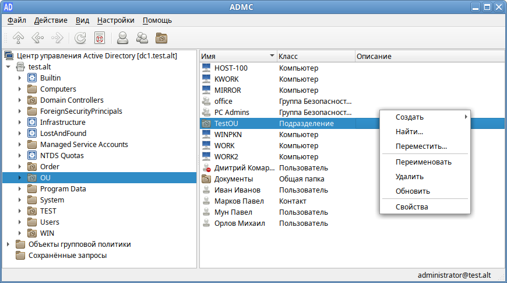Select the Order tree item
This screenshot has height=283, width=507.
click(x=50, y=167)
